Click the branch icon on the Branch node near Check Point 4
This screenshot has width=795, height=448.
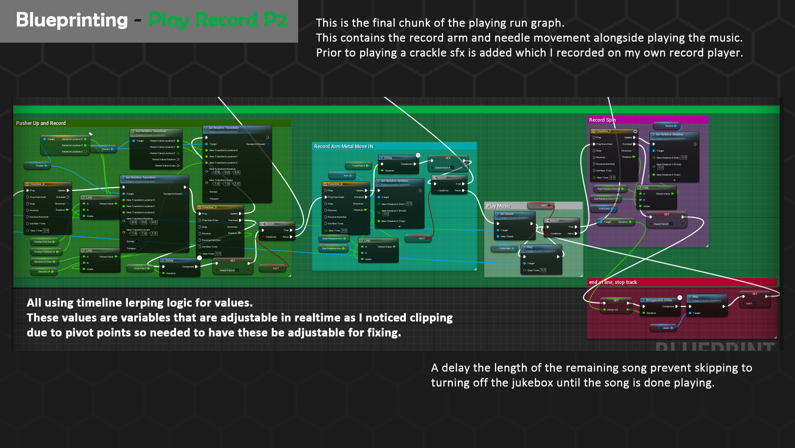click(435, 178)
